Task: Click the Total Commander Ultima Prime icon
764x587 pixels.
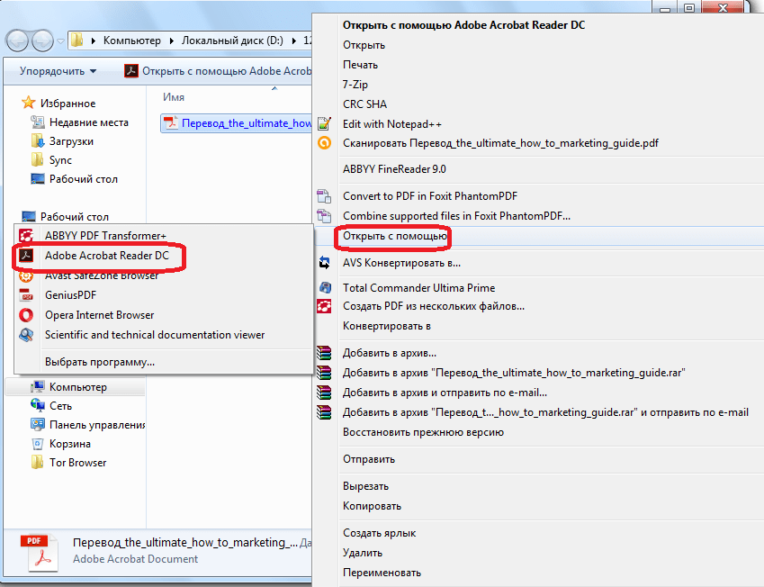Action: [x=325, y=288]
